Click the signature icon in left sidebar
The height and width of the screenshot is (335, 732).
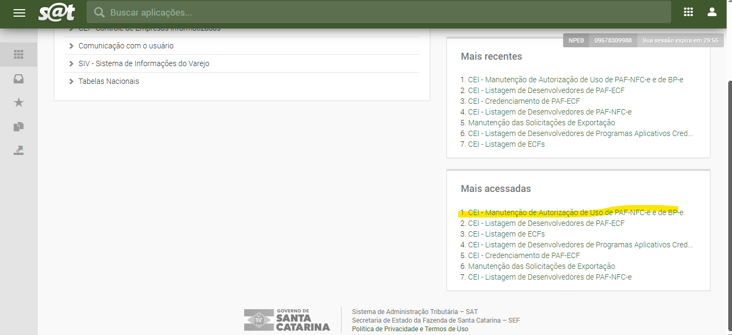point(19,151)
